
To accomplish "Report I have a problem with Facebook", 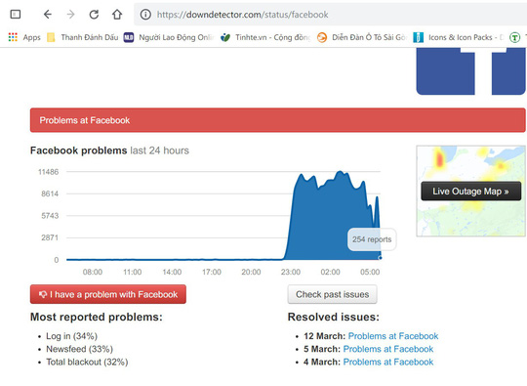I will 108,294.
